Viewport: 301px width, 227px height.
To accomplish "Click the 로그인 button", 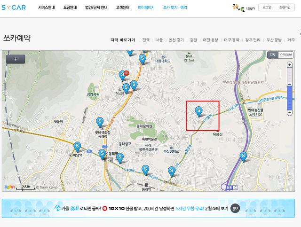I will coord(267,8).
